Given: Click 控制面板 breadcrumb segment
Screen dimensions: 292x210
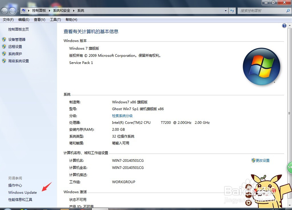Looking at the screenshot, I should 39,11.
